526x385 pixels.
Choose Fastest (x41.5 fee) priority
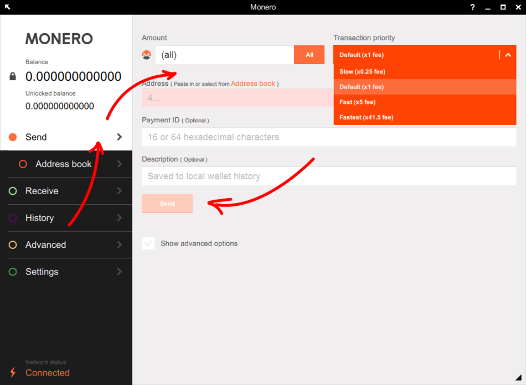[366, 117]
